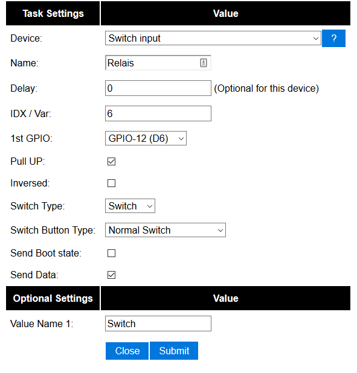Click the blue question mark help button
The height and width of the screenshot is (373, 357).
coord(333,38)
